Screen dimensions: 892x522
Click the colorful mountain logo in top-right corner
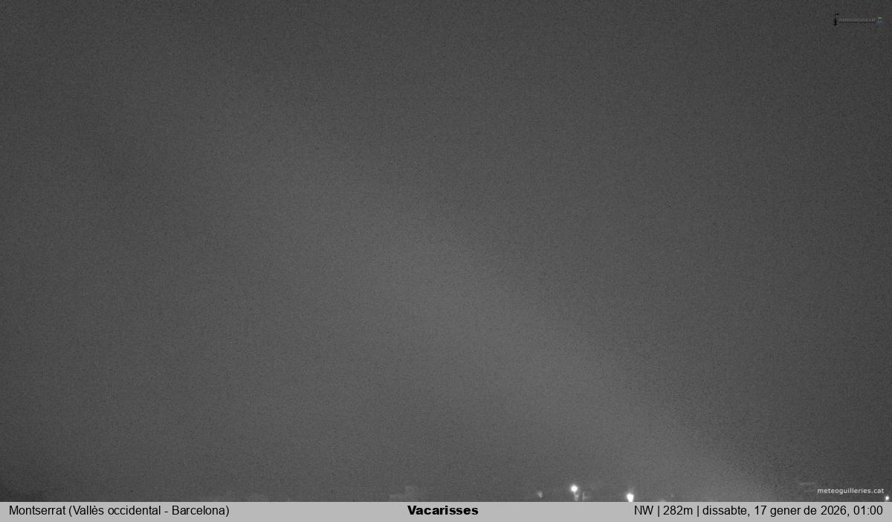880,20
